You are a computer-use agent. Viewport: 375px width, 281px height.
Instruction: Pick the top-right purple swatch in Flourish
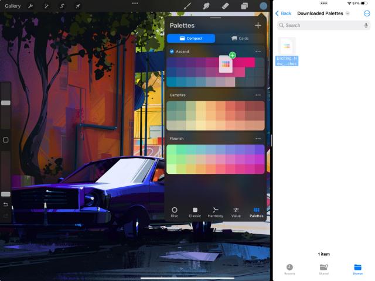(260, 149)
